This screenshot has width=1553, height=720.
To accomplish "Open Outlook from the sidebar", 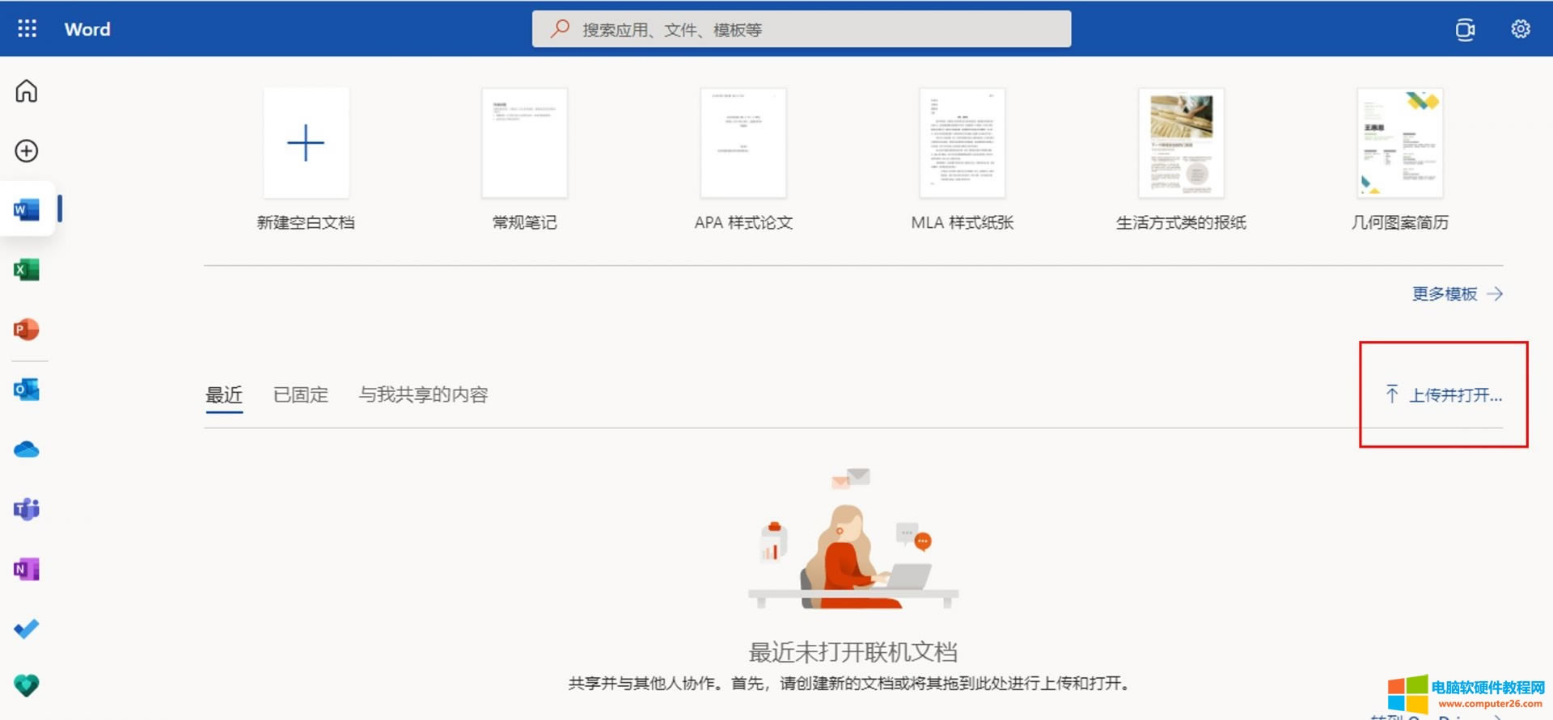I will (27, 389).
